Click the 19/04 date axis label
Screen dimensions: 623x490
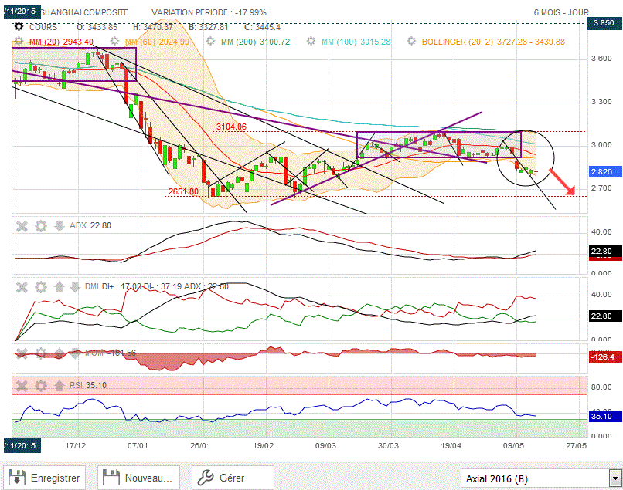coord(451,445)
